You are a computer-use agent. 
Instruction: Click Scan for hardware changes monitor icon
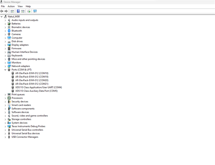35,11
